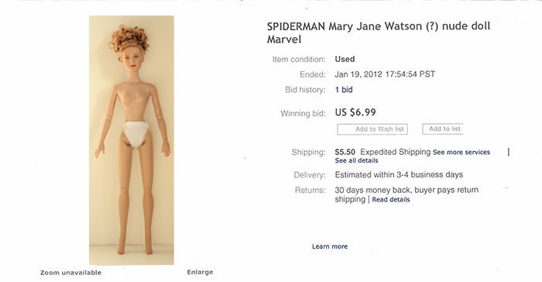Viewport: 542px width, 282px height.
Task: Click the Mary Jane Watson listing title
Action: 379,33
